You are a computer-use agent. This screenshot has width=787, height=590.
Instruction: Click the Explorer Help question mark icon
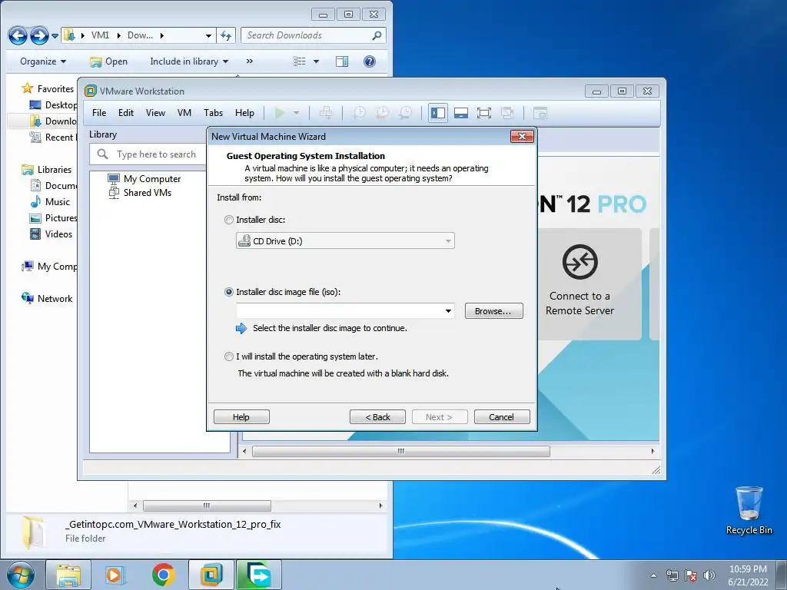[370, 61]
